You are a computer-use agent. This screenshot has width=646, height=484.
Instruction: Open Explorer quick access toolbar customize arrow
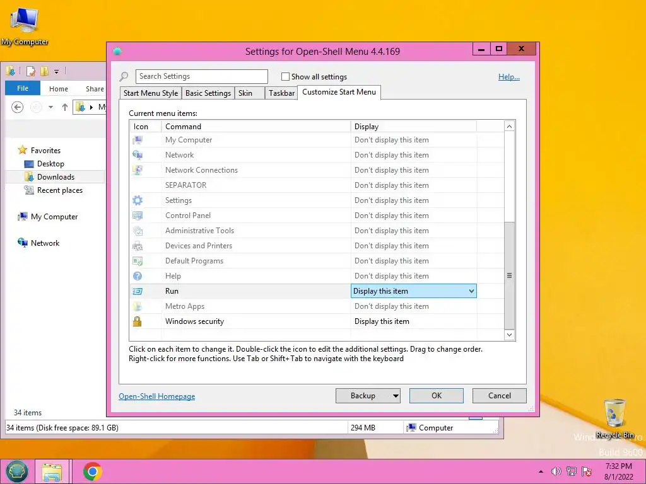tap(56, 72)
